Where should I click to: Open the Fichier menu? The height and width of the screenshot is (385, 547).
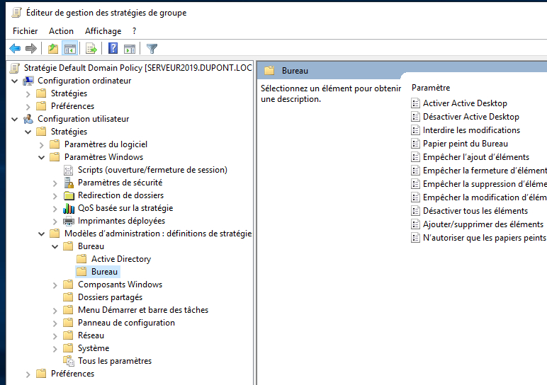(x=25, y=31)
